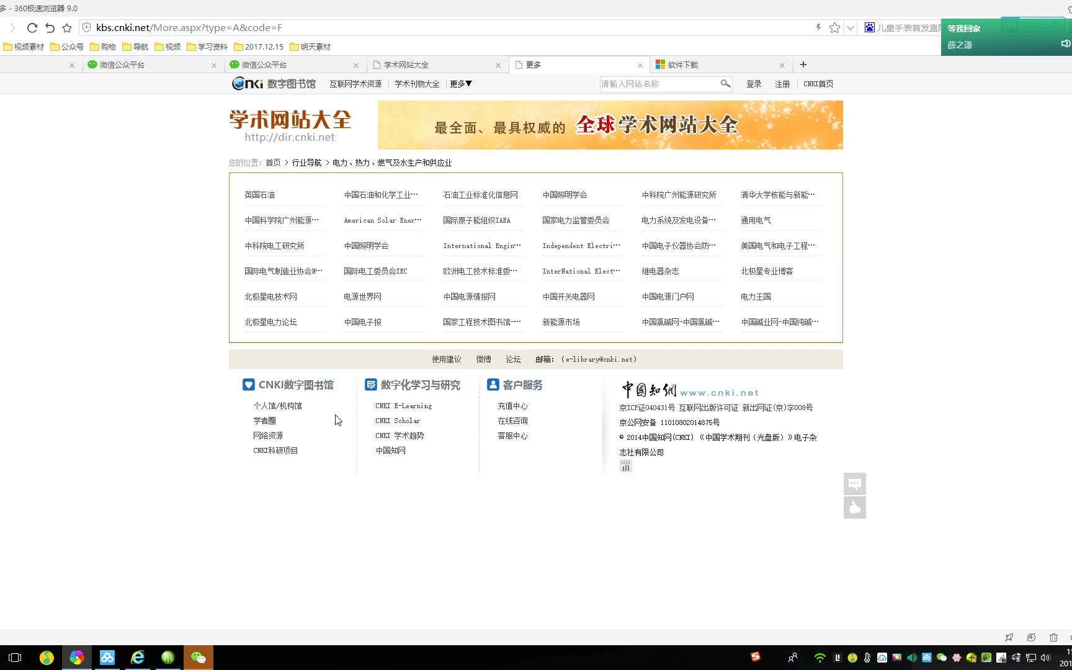Expand the 更多 dropdown menu
1072x670 pixels.
click(461, 84)
